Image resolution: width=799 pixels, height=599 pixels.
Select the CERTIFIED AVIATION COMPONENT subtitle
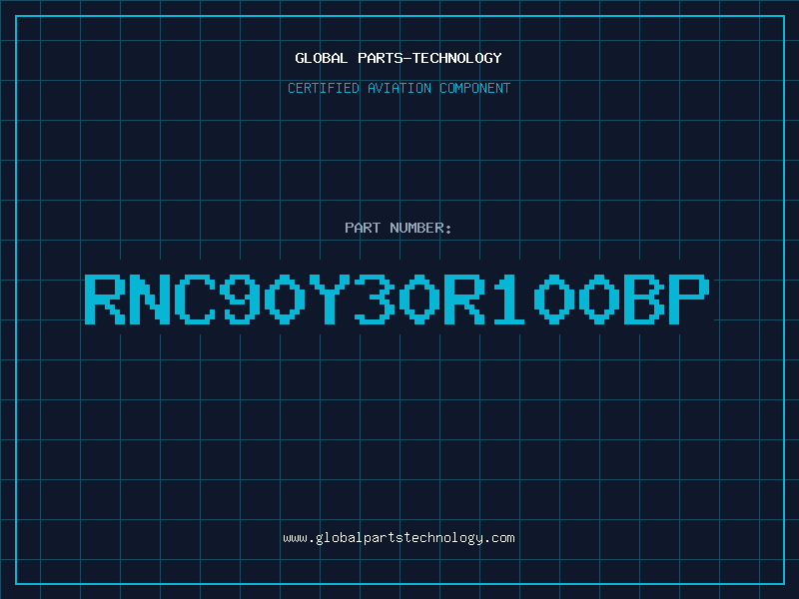tap(399, 88)
